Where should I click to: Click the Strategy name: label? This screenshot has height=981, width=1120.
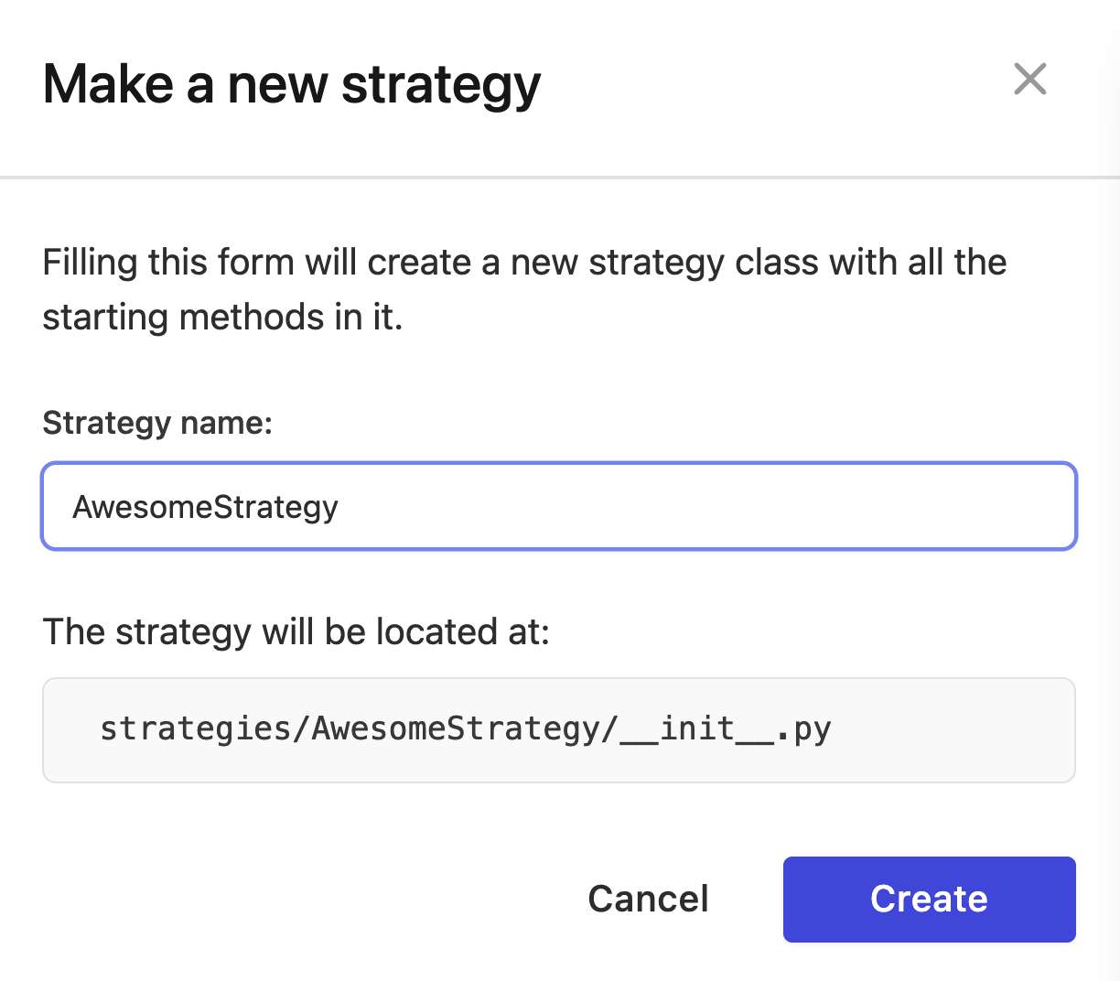(157, 423)
